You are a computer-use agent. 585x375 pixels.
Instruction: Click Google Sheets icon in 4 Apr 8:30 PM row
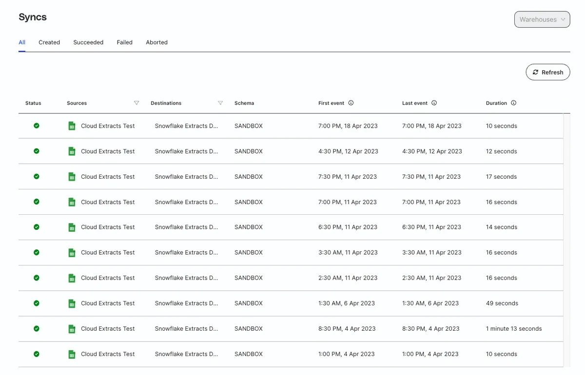pyautogui.click(x=72, y=328)
